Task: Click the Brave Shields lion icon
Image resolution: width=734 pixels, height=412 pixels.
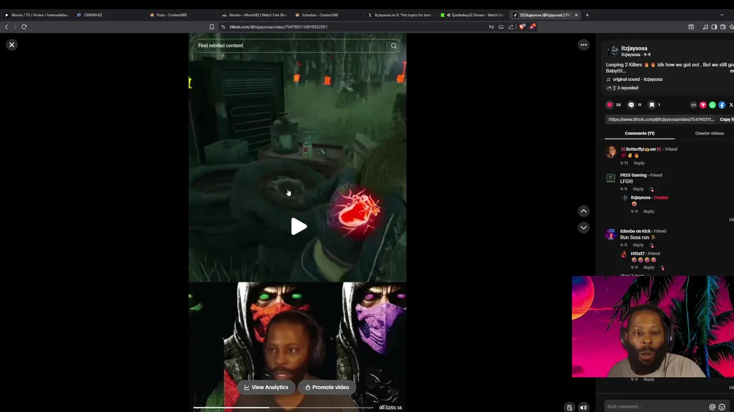Action: [522, 27]
